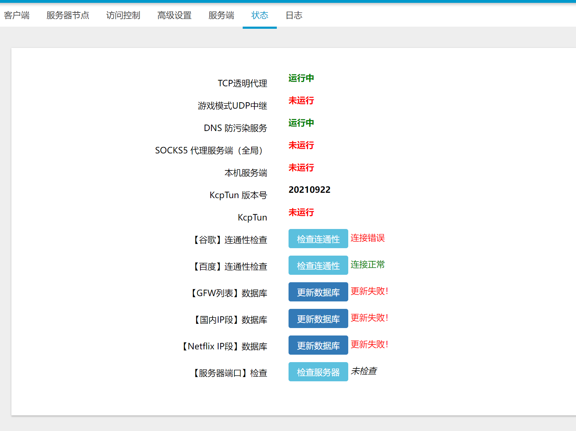Open the 高级设置 tab
576x431 pixels.
point(174,15)
